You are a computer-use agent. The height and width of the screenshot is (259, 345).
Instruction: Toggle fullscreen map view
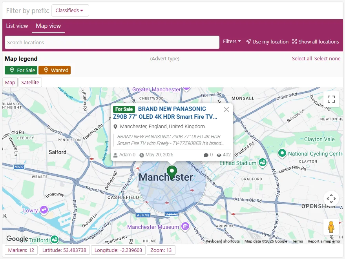pos(331,99)
